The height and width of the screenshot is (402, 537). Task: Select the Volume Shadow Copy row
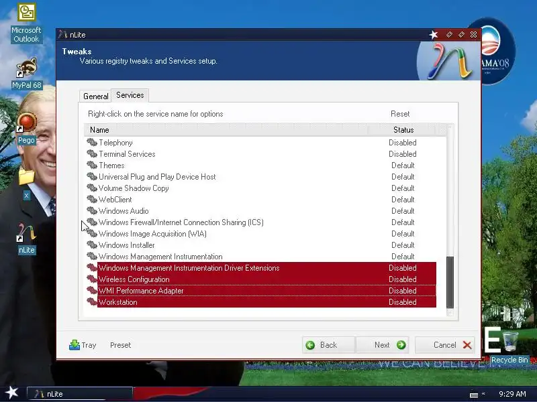[x=261, y=188]
